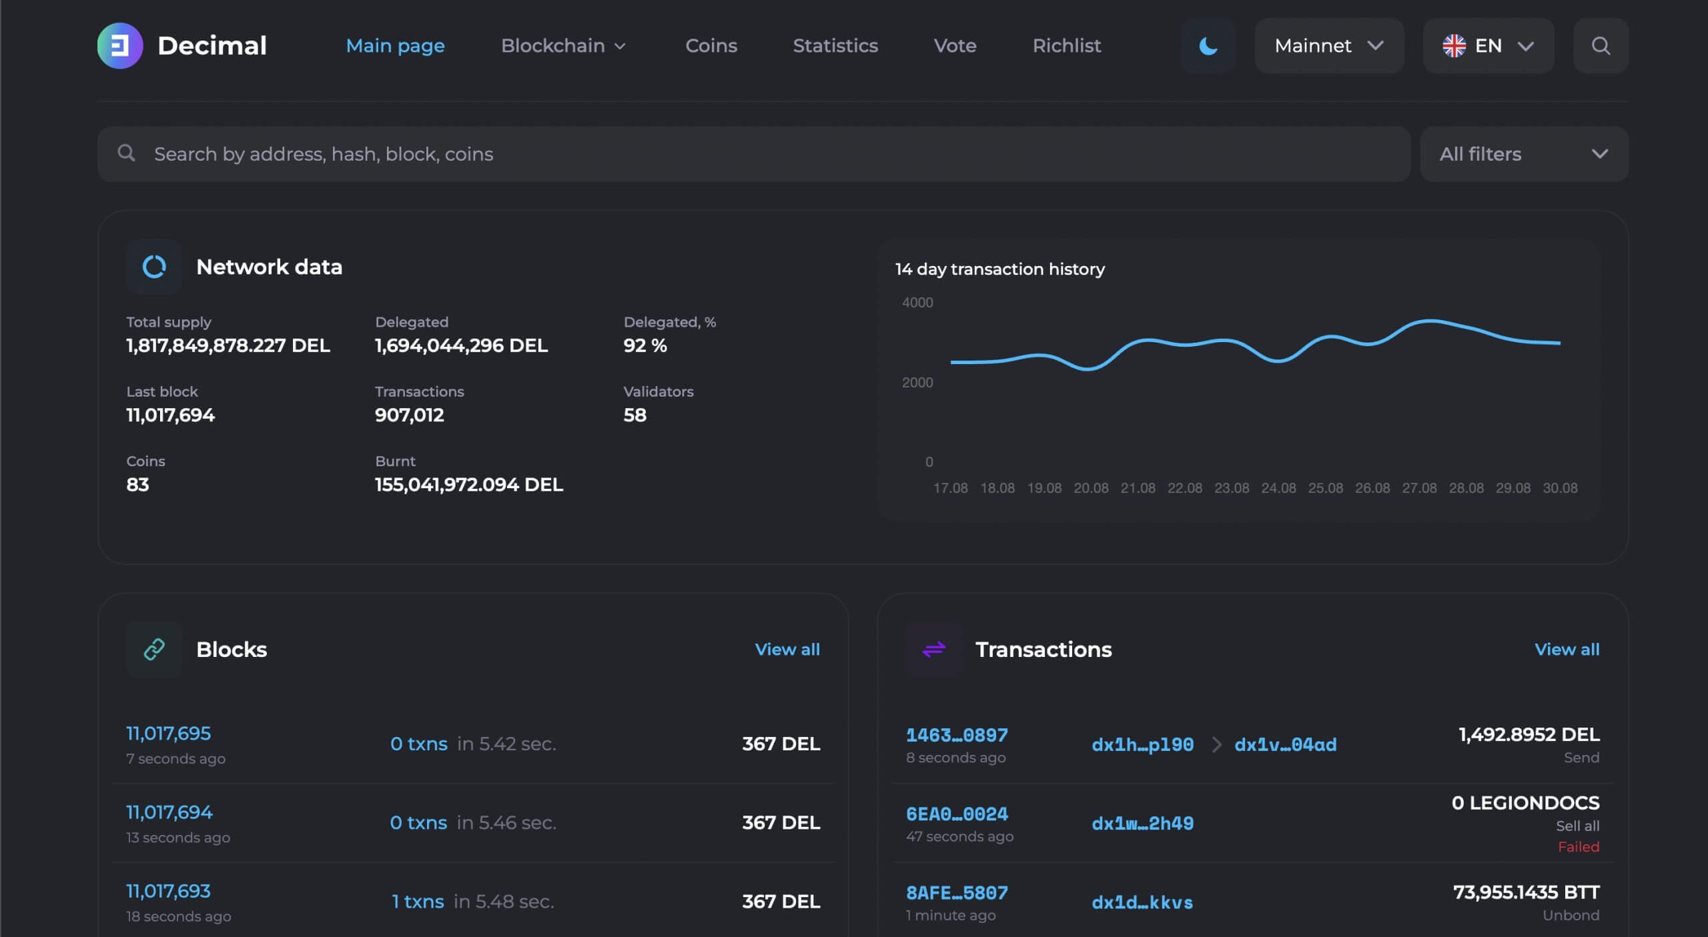The image size is (1708, 937).
Task: Click the Blocks chain-link icon
Action: (x=154, y=649)
